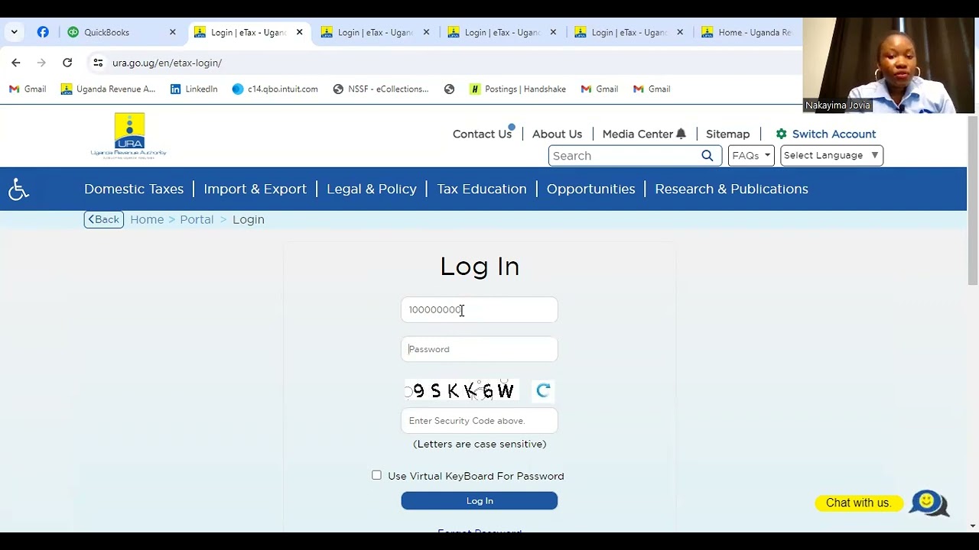Open the tab search dropdown arrow
Image resolution: width=979 pixels, height=550 pixels.
tap(14, 32)
